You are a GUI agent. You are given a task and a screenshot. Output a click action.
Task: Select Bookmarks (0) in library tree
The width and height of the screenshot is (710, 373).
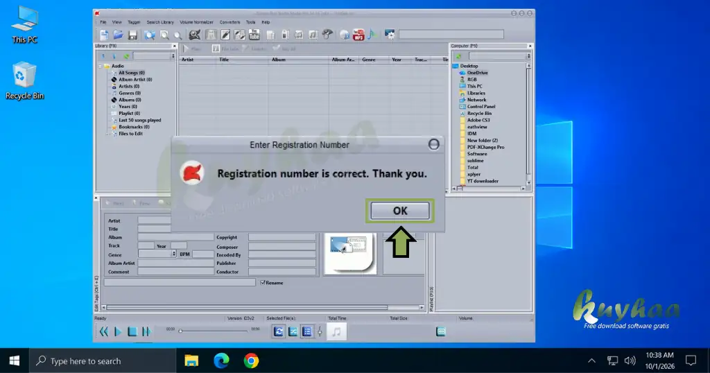pos(134,127)
